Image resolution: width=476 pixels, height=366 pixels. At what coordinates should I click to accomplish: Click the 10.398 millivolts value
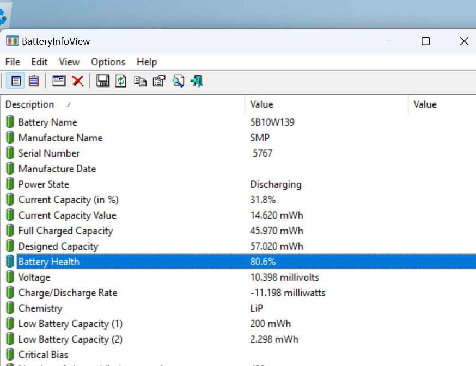click(x=284, y=277)
